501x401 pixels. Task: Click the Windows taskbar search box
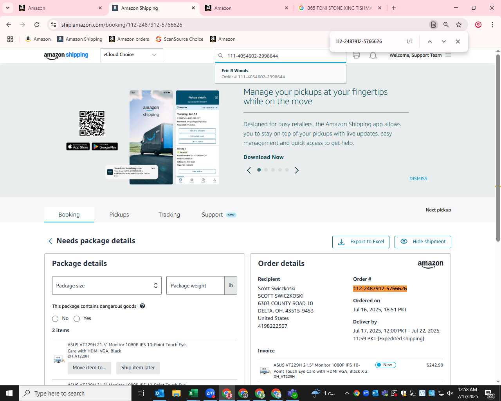[x=75, y=393]
